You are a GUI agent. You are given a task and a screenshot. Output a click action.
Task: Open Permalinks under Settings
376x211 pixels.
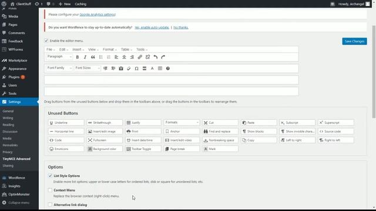10,145
